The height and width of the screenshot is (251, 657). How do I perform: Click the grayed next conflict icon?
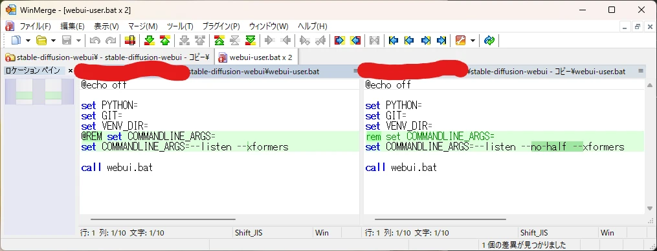tap(184, 41)
